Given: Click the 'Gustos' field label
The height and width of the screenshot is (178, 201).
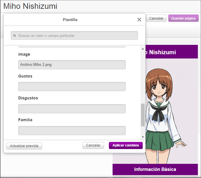Looking at the screenshot, I should coord(25,76).
